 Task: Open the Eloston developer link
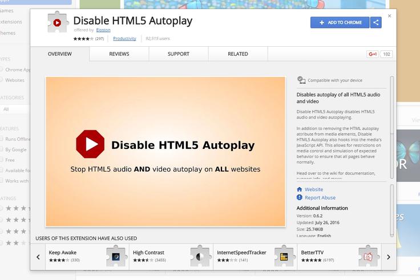tap(103, 30)
